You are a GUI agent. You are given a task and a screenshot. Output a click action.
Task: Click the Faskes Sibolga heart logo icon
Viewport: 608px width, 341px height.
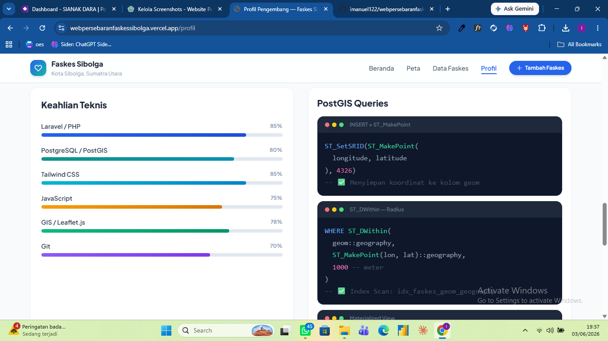38,68
